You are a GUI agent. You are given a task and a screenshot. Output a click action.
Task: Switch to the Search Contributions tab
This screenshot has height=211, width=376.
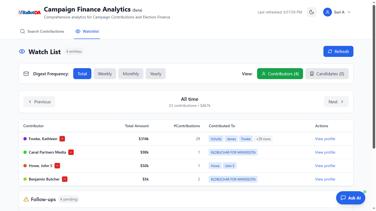[x=42, y=31]
